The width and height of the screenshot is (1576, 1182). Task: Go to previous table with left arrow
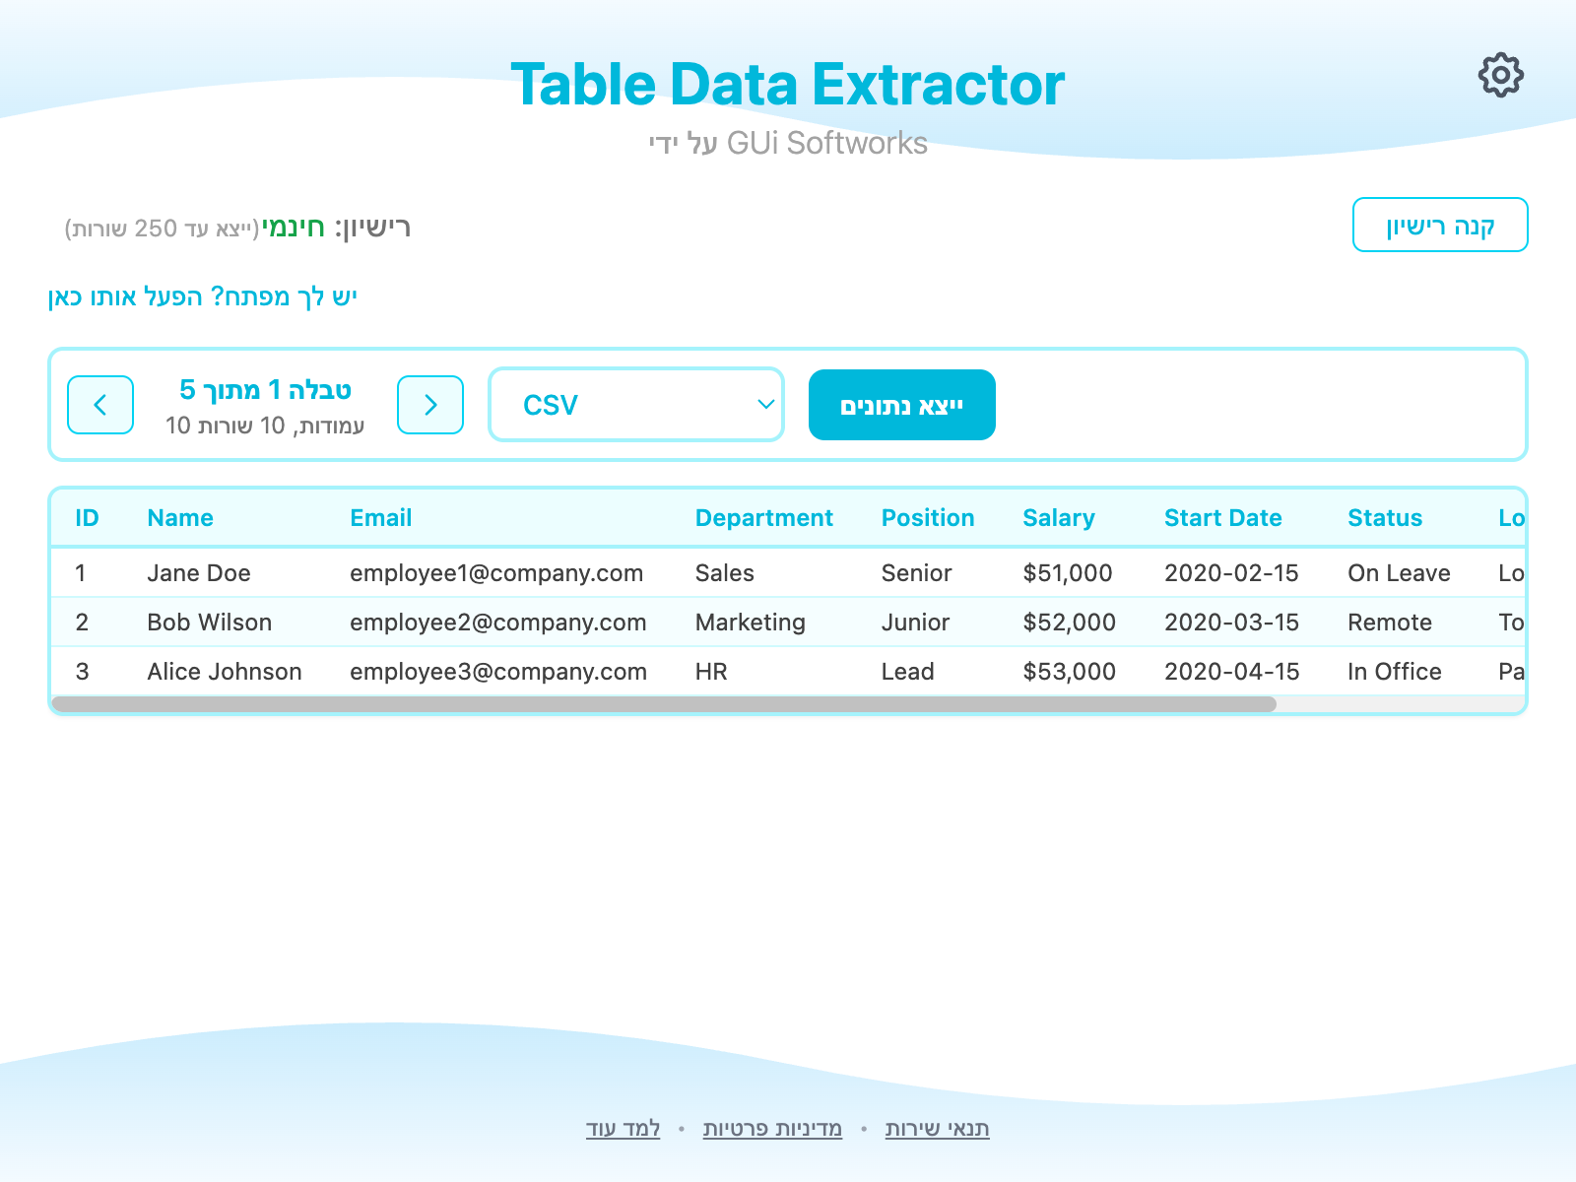[100, 405]
